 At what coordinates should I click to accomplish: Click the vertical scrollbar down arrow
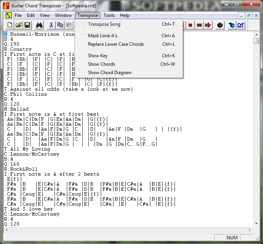coord(256,224)
